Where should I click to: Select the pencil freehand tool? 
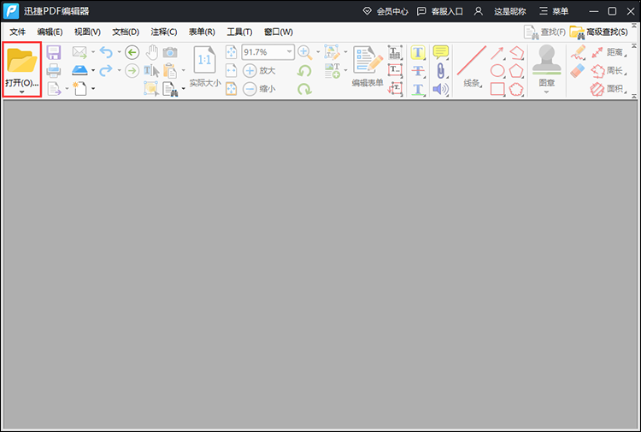click(x=578, y=53)
